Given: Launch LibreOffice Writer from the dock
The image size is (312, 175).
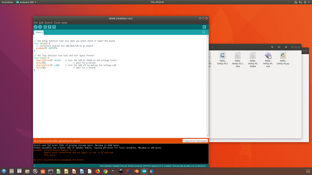Looking at the screenshot, I should (x=82, y=171).
